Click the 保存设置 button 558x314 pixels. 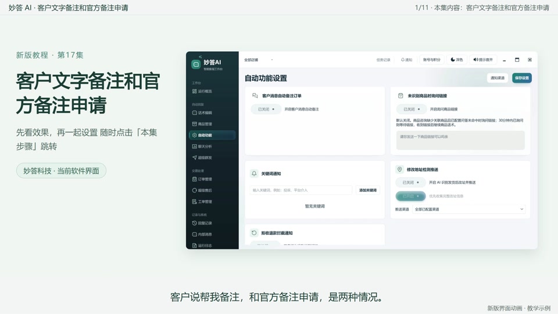click(522, 78)
